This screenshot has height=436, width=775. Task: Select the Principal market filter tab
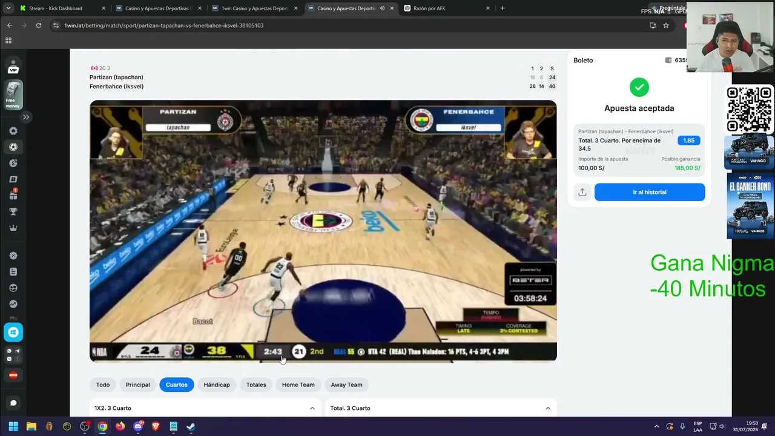click(x=138, y=385)
